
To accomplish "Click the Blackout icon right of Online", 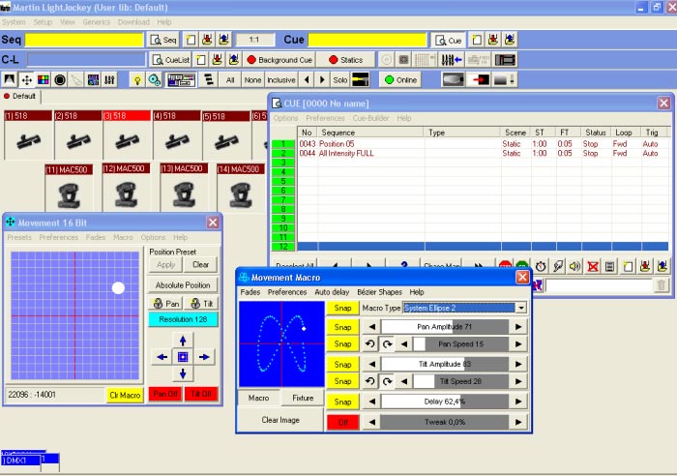I will click(453, 80).
